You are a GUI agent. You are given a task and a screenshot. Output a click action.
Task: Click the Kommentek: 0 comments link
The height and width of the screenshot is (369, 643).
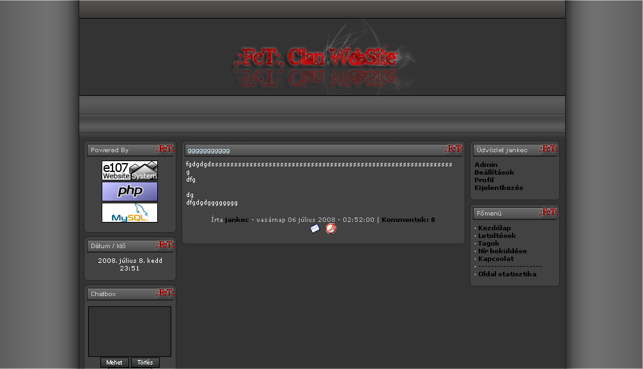tap(408, 220)
